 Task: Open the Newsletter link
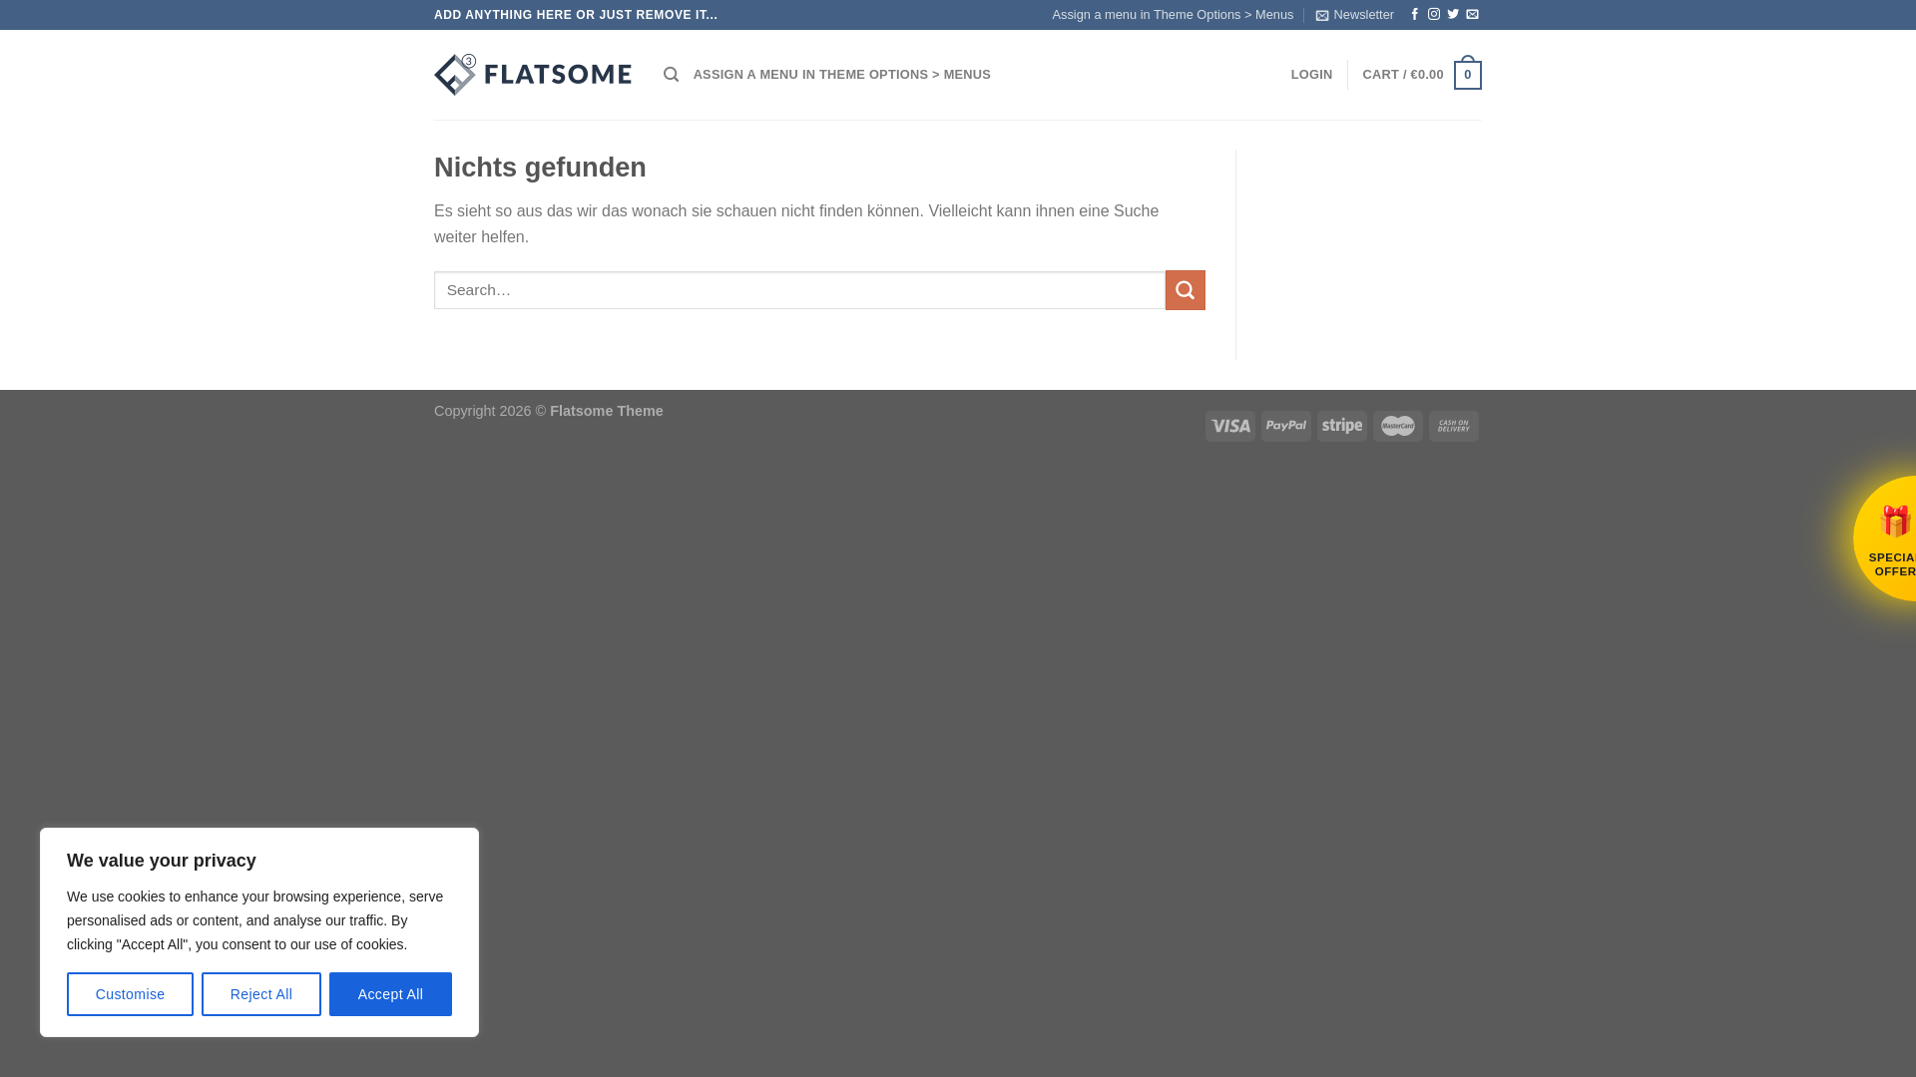coord(1354,15)
